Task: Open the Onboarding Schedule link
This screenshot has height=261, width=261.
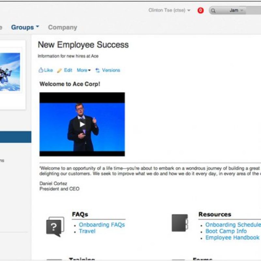Action: click(233, 225)
